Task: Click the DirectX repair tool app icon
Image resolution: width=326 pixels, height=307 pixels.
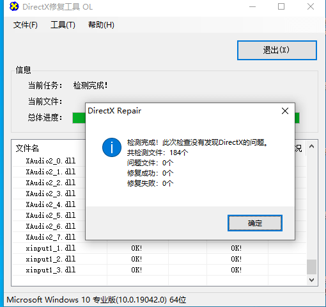Action: point(14,6)
